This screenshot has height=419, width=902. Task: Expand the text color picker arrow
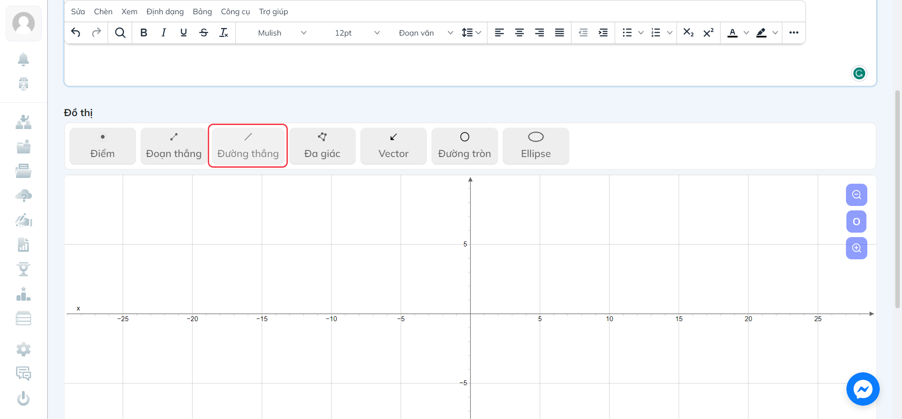tap(746, 32)
